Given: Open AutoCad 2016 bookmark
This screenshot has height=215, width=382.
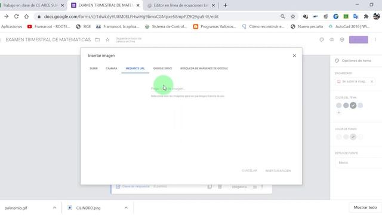Looking at the screenshot, I should pos(349,26).
